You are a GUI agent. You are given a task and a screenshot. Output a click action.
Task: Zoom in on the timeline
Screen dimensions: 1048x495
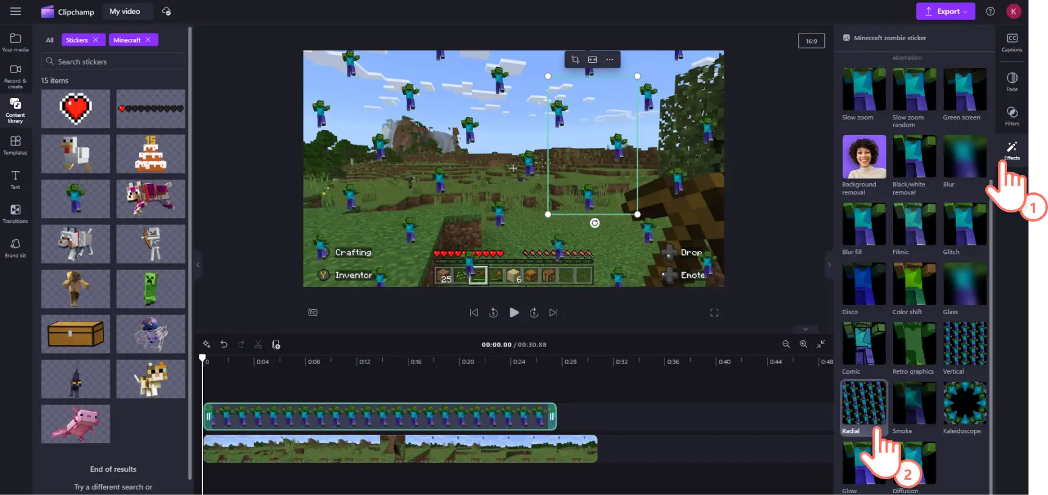click(804, 344)
